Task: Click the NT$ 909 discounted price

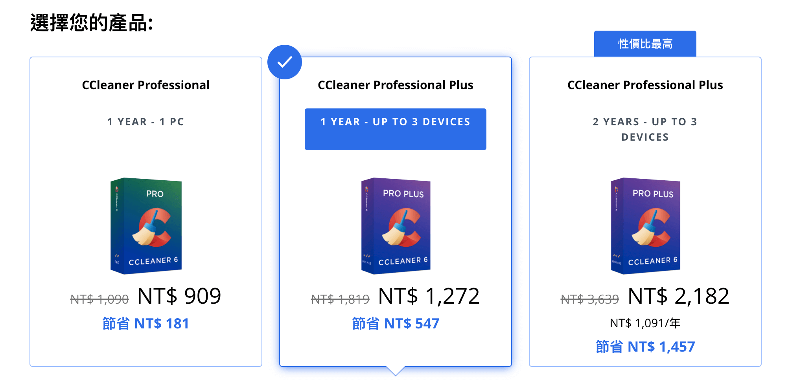Action: tap(179, 296)
